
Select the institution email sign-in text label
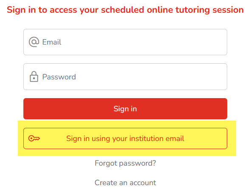tap(125, 138)
